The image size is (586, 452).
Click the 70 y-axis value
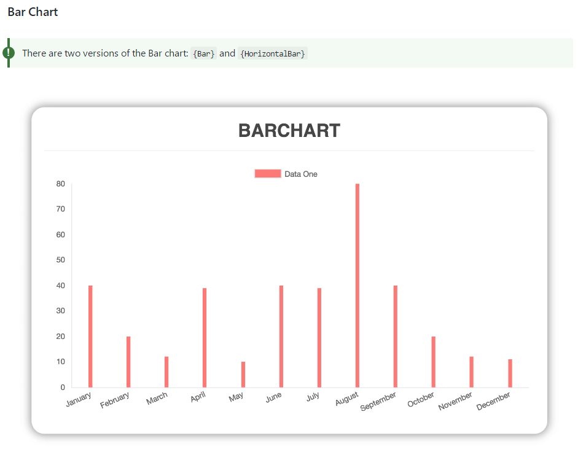tap(61, 209)
